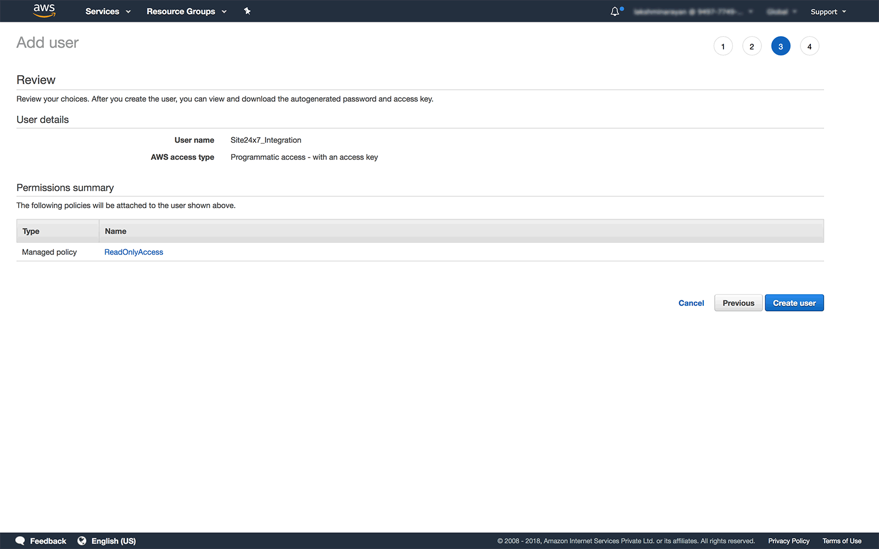879x549 pixels.
Task: Open the Support dropdown
Action: coord(828,11)
